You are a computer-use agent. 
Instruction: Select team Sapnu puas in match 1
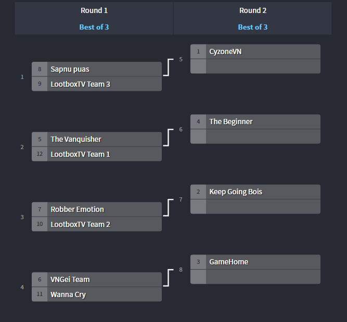pyautogui.click(x=97, y=69)
